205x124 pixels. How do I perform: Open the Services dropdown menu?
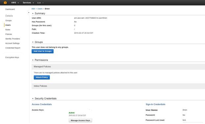point(28,3)
